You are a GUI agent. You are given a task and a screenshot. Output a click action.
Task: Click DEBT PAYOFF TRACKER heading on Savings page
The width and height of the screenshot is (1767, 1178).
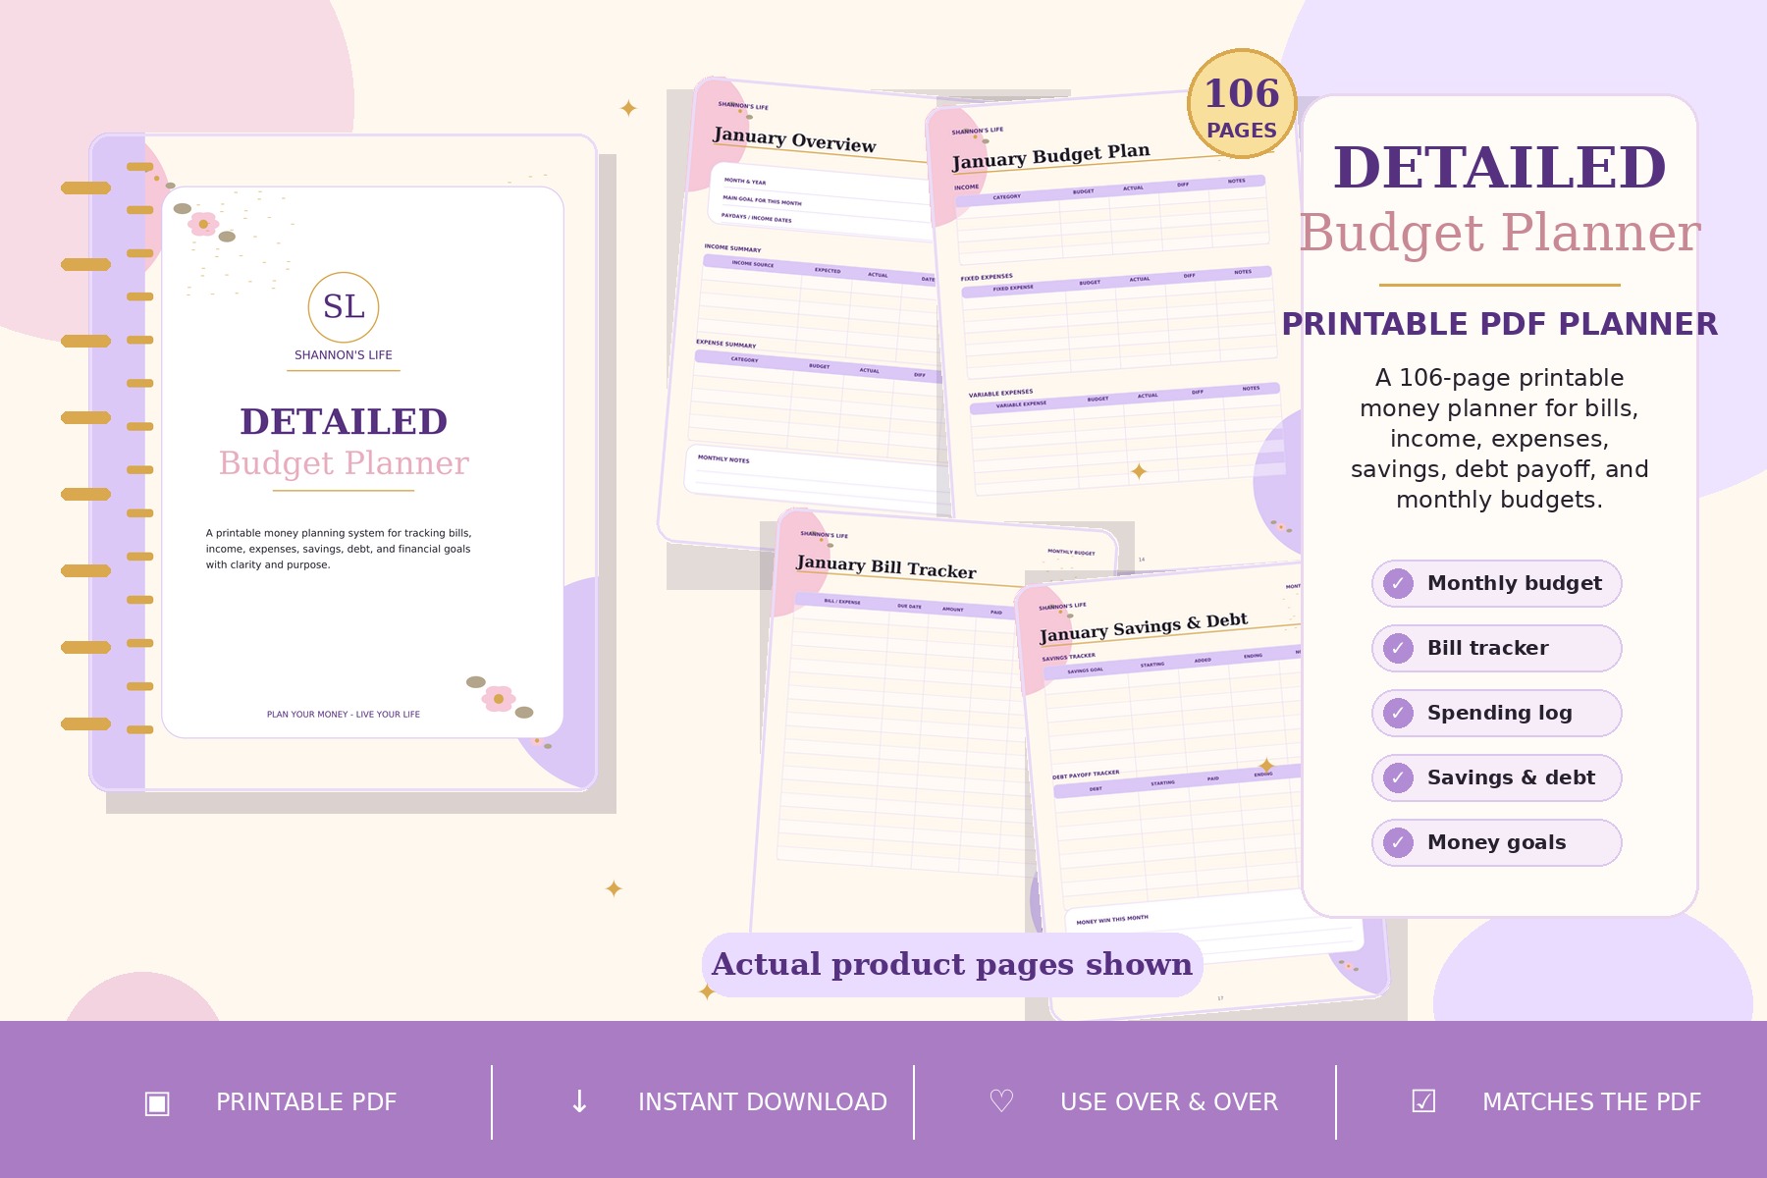coord(1086,775)
